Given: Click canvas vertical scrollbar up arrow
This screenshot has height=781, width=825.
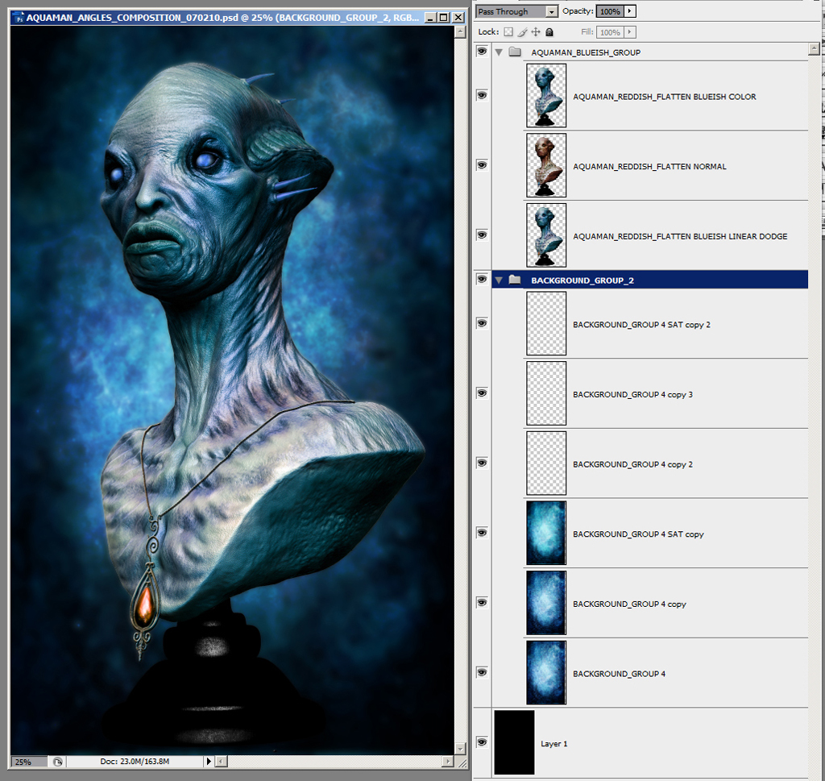Looking at the screenshot, I should coord(460,32).
